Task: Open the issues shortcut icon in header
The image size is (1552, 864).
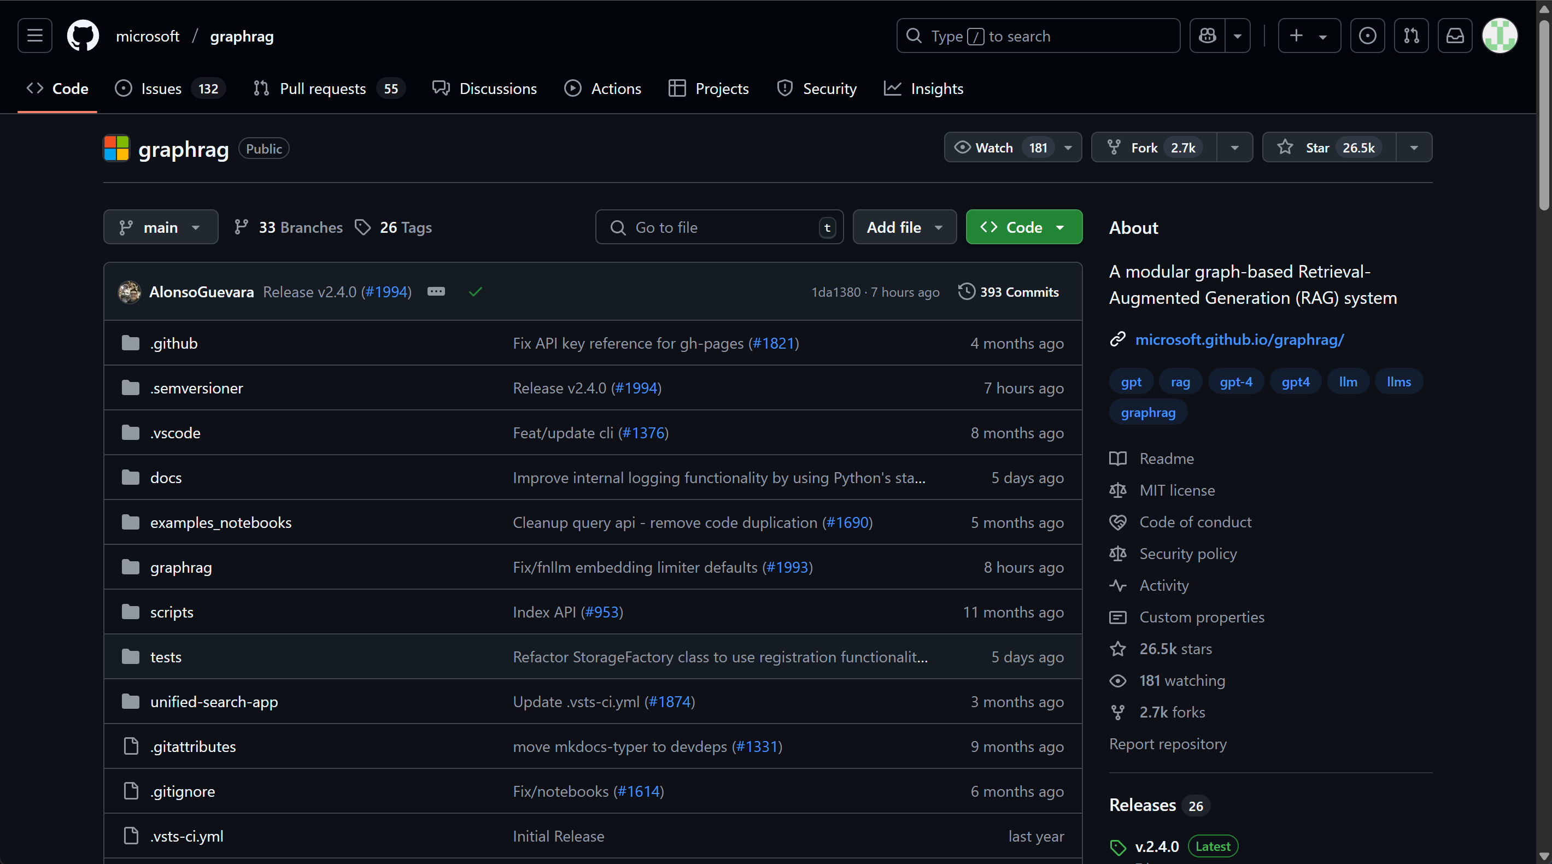Action: 1367,36
